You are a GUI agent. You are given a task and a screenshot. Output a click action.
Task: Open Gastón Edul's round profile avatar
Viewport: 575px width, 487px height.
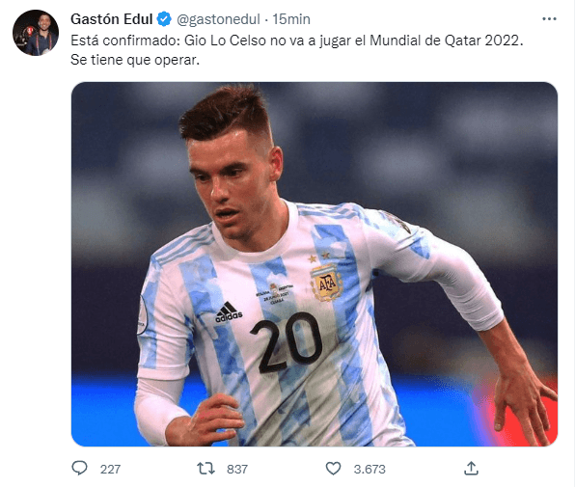pos(36,33)
